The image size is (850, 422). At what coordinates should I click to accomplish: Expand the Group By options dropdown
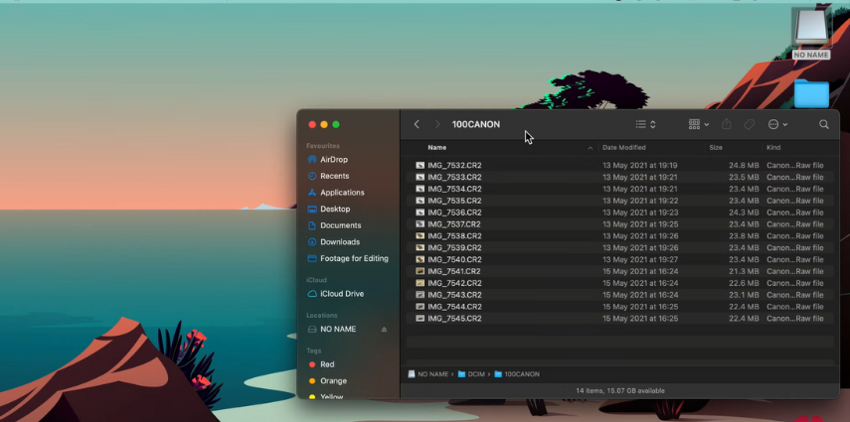pos(698,124)
